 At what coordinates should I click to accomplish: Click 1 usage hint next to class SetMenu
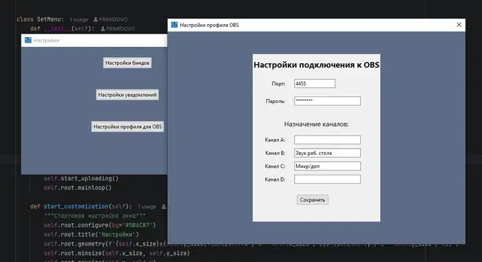(78, 20)
